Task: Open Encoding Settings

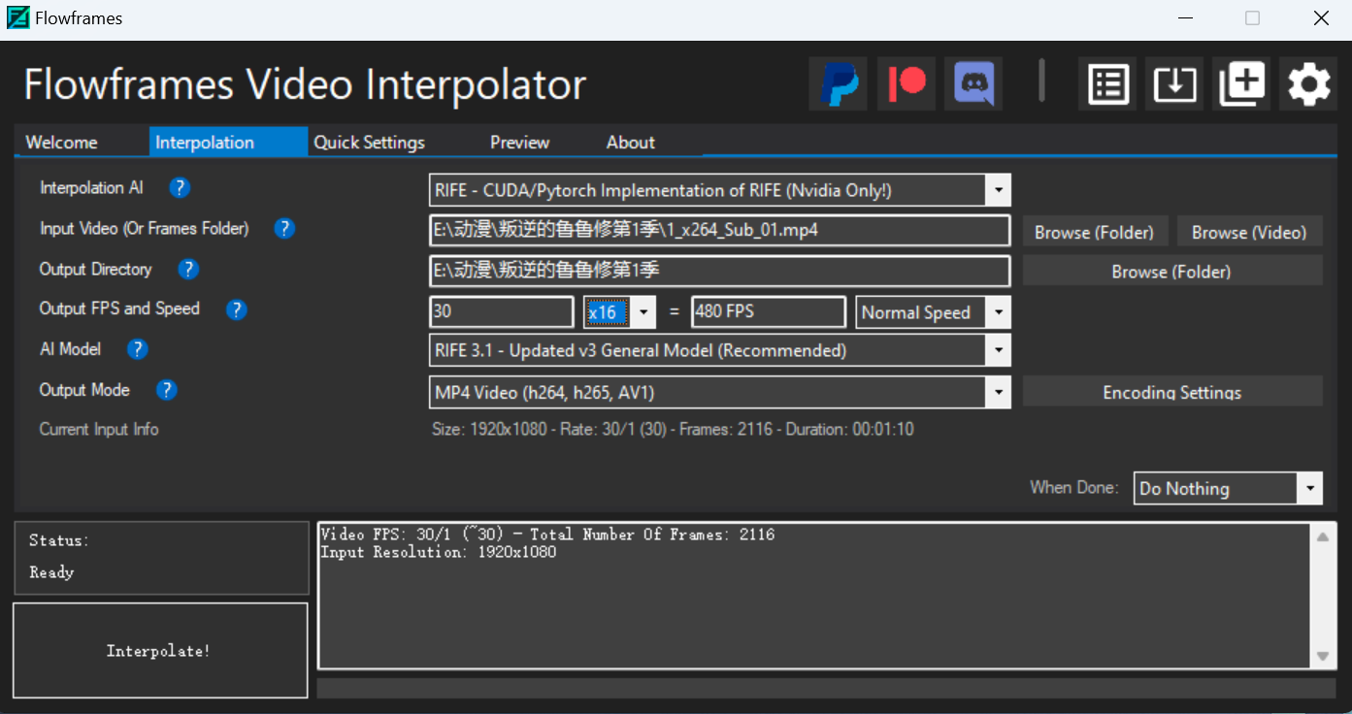Action: 1171,392
